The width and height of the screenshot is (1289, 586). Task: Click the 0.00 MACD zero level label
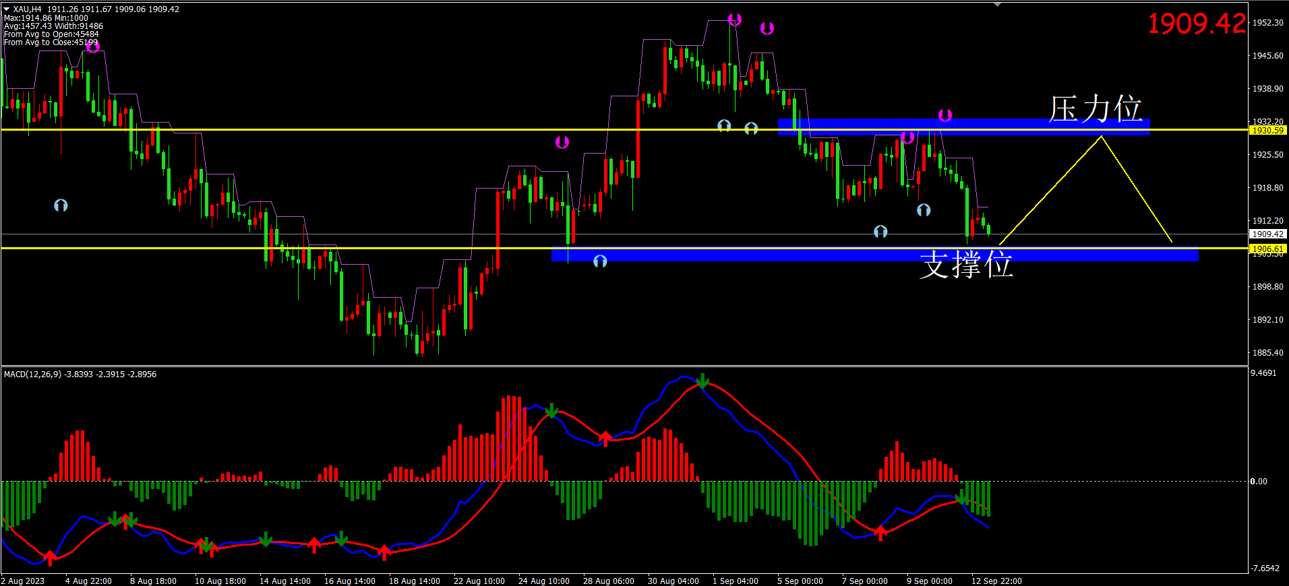click(1259, 481)
